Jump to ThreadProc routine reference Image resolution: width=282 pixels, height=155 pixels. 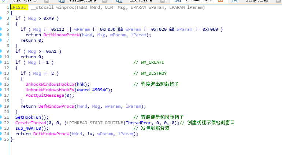click(x=138, y=123)
